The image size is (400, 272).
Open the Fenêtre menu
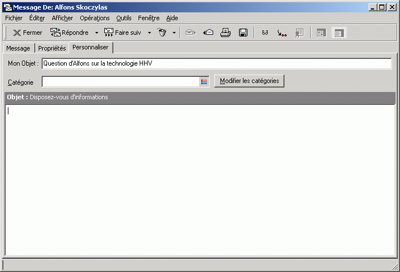149,18
